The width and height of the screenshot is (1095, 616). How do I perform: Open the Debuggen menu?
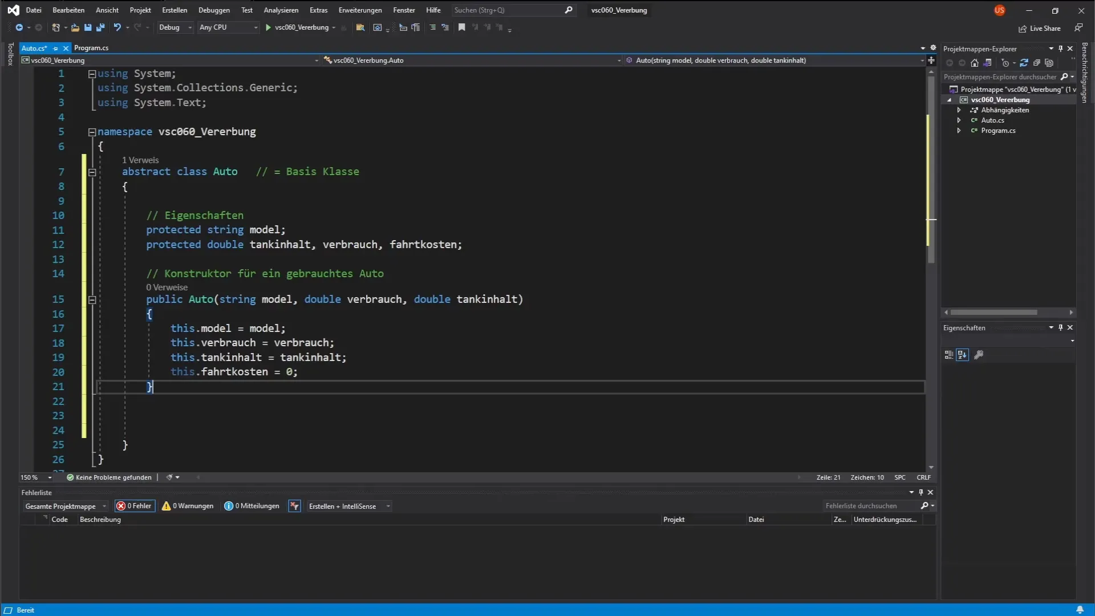click(214, 10)
